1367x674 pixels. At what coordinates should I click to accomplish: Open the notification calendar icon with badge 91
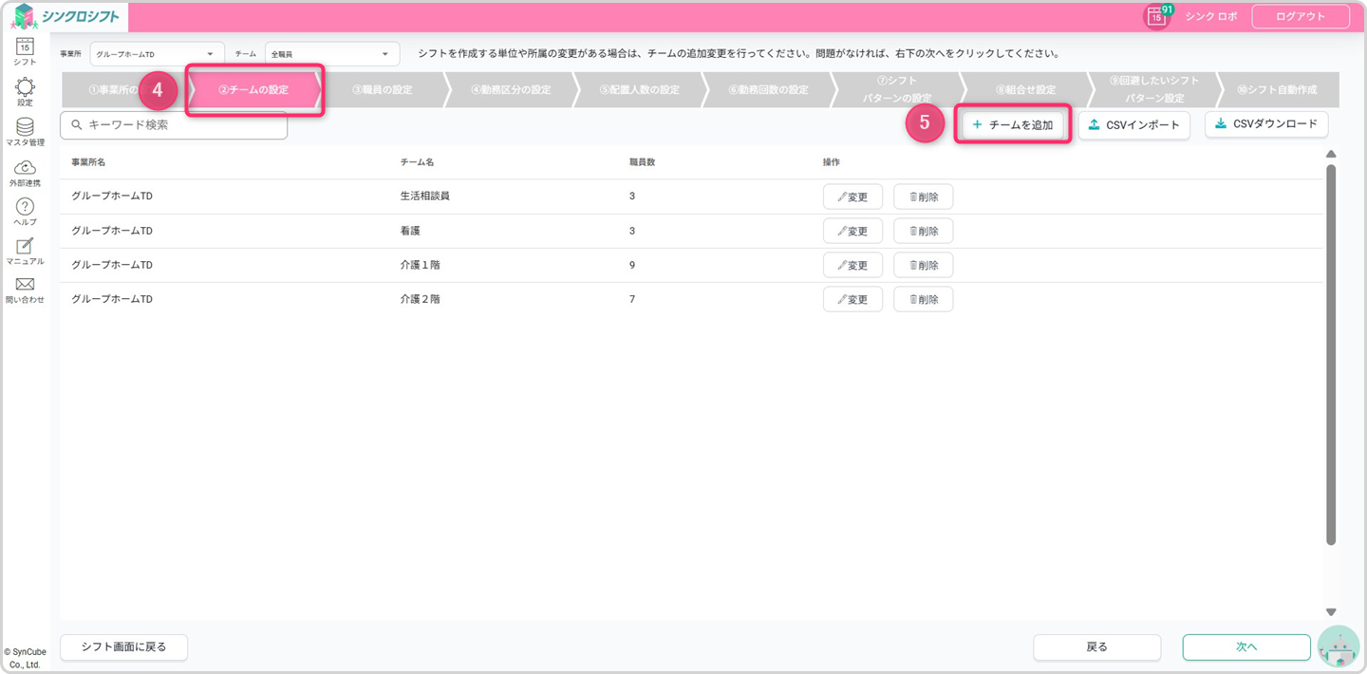[x=1156, y=17]
